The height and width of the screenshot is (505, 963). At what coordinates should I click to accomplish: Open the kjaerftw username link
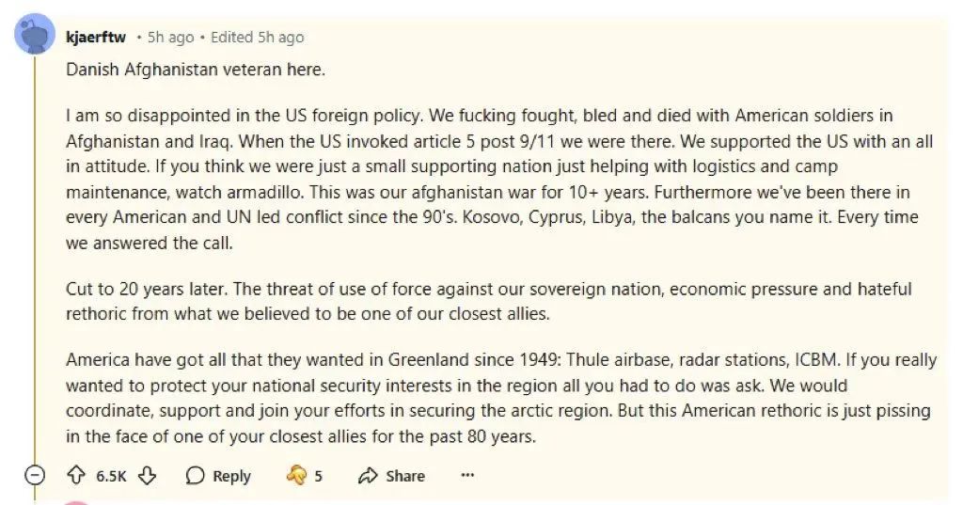point(96,37)
